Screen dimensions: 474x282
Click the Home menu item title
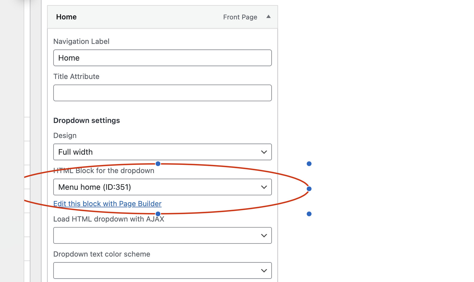(x=66, y=17)
